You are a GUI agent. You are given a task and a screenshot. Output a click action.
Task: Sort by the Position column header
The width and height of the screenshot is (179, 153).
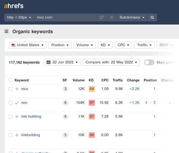point(150,80)
